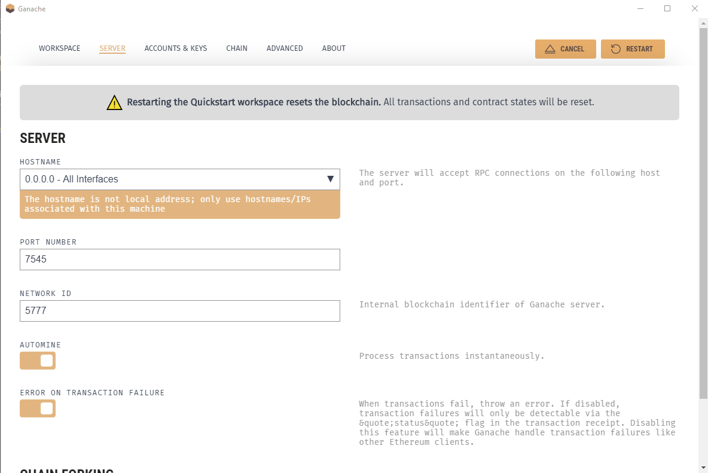Minimize the Ganache window
The image size is (708, 473).
(640, 8)
